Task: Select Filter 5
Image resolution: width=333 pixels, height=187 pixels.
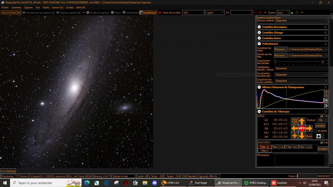Action: coord(264,150)
